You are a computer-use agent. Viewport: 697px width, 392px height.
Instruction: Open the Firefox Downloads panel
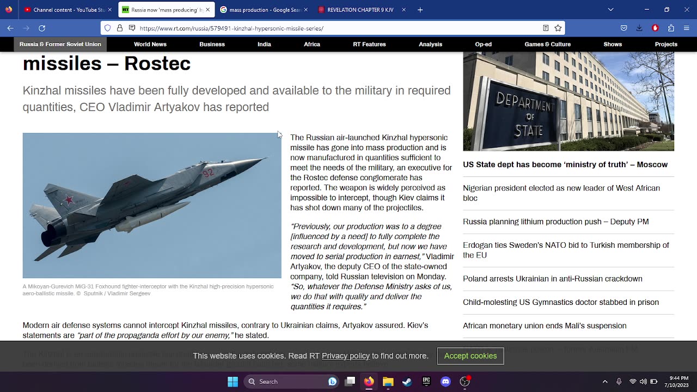pyautogui.click(x=639, y=28)
